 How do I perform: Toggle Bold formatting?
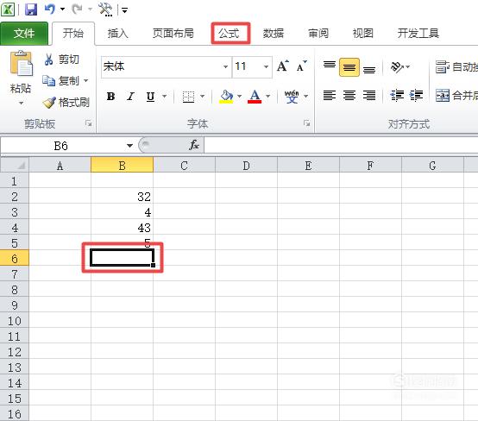(x=111, y=97)
